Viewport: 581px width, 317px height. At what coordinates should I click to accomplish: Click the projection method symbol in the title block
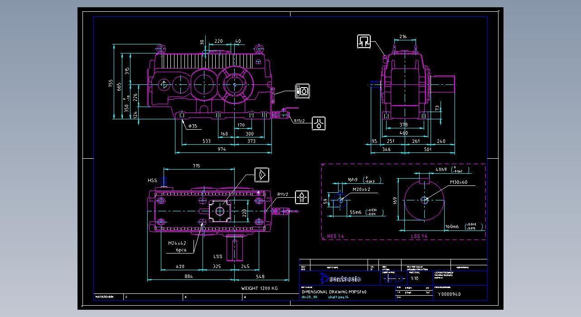coord(392,278)
